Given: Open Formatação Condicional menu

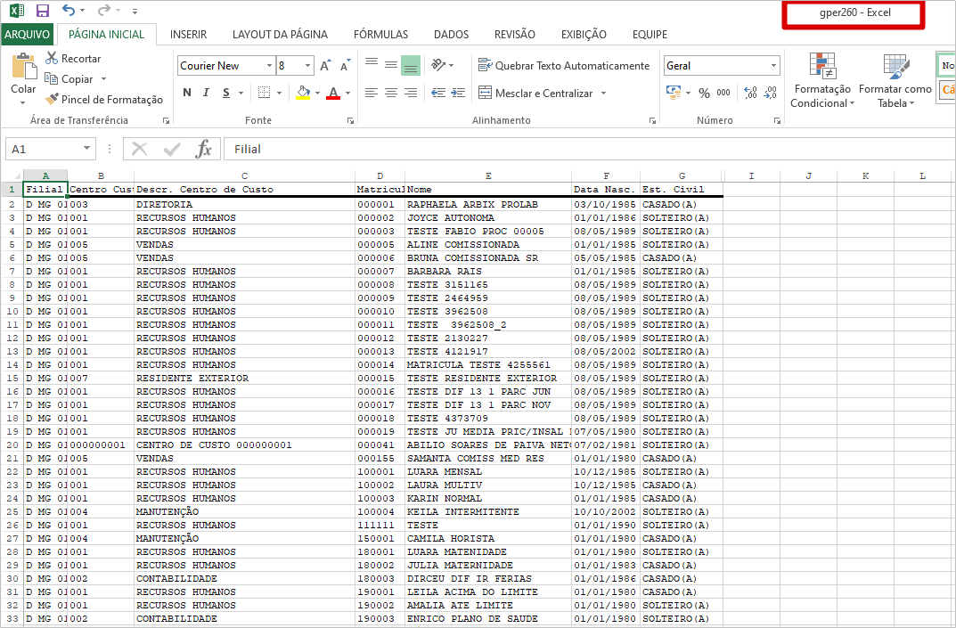Looking at the screenshot, I should click(821, 80).
